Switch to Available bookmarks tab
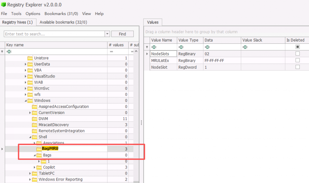 63,22
